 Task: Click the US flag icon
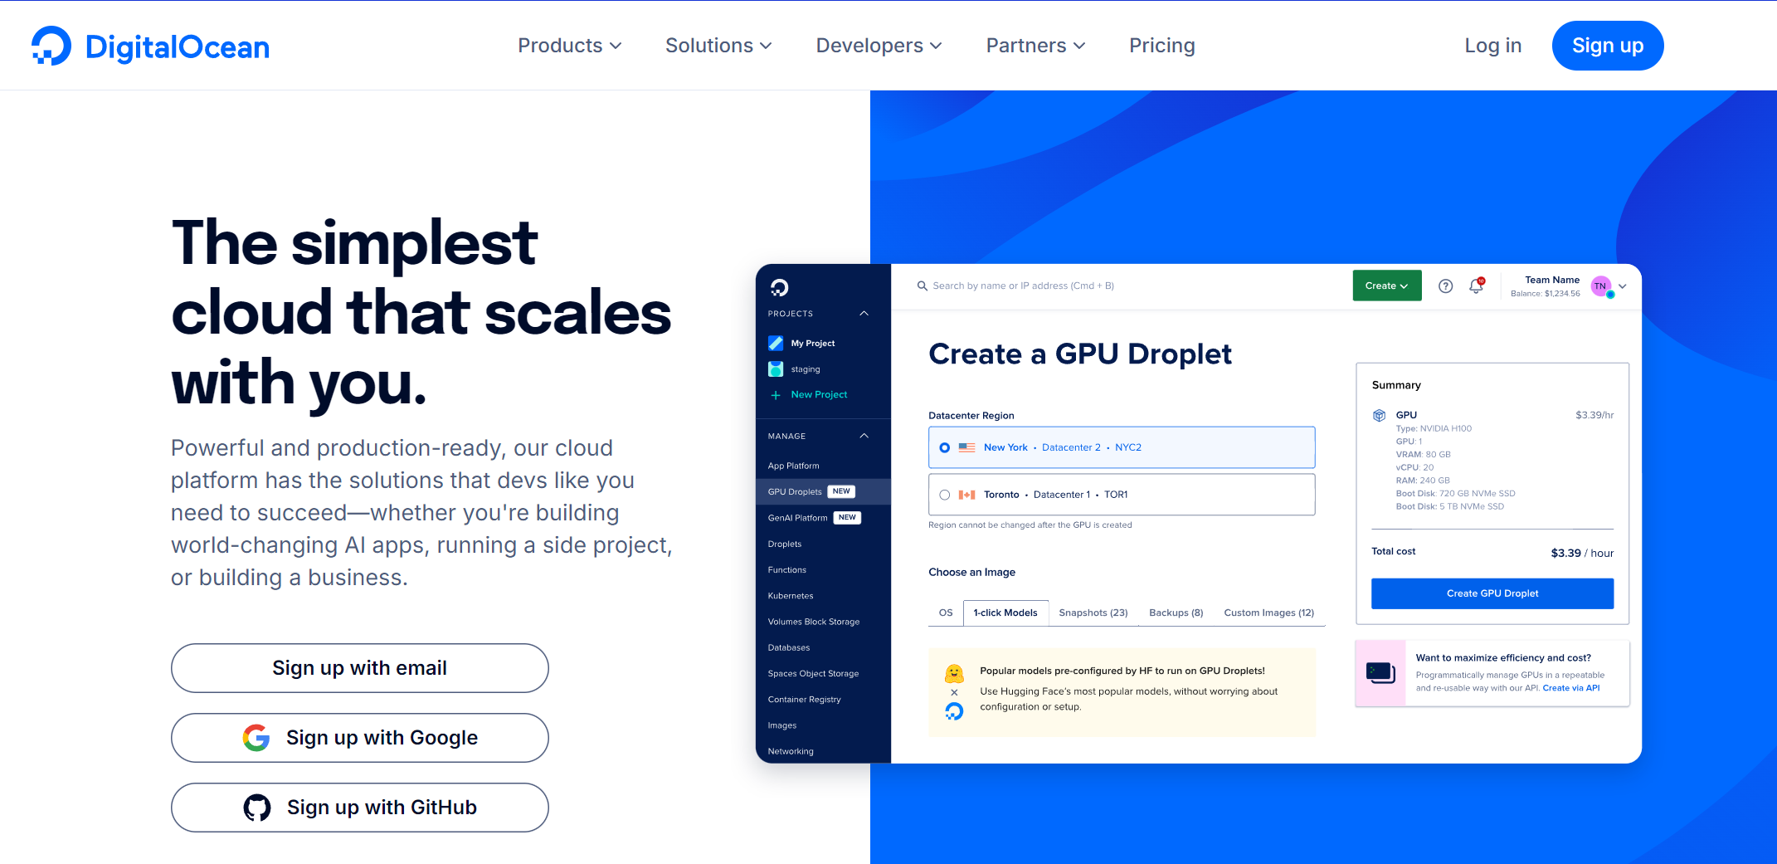pos(966,447)
